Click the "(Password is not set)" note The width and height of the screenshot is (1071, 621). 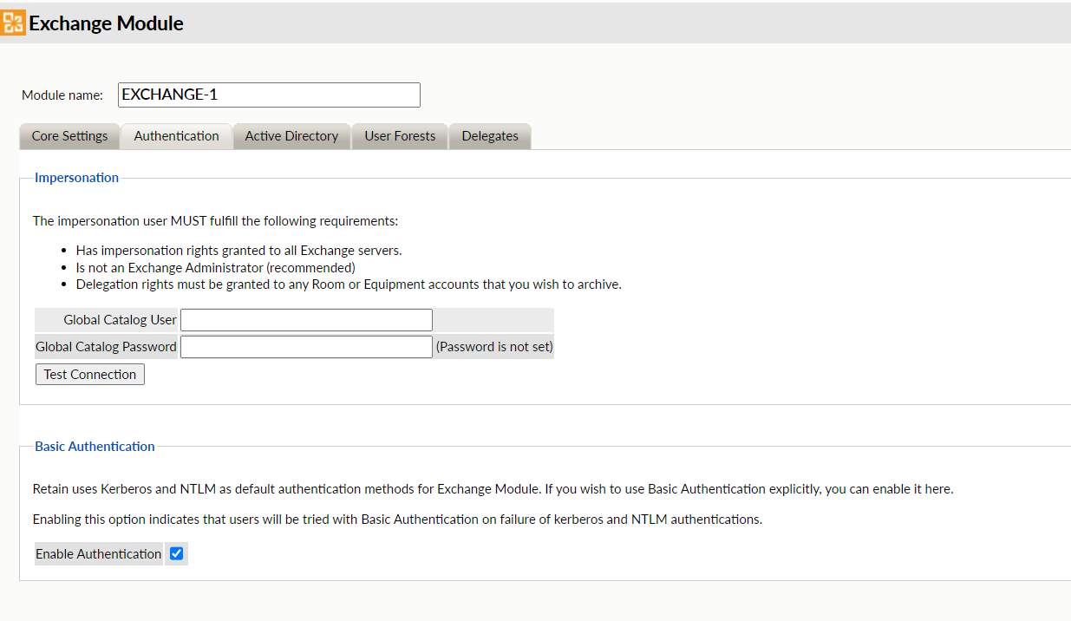click(x=494, y=347)
